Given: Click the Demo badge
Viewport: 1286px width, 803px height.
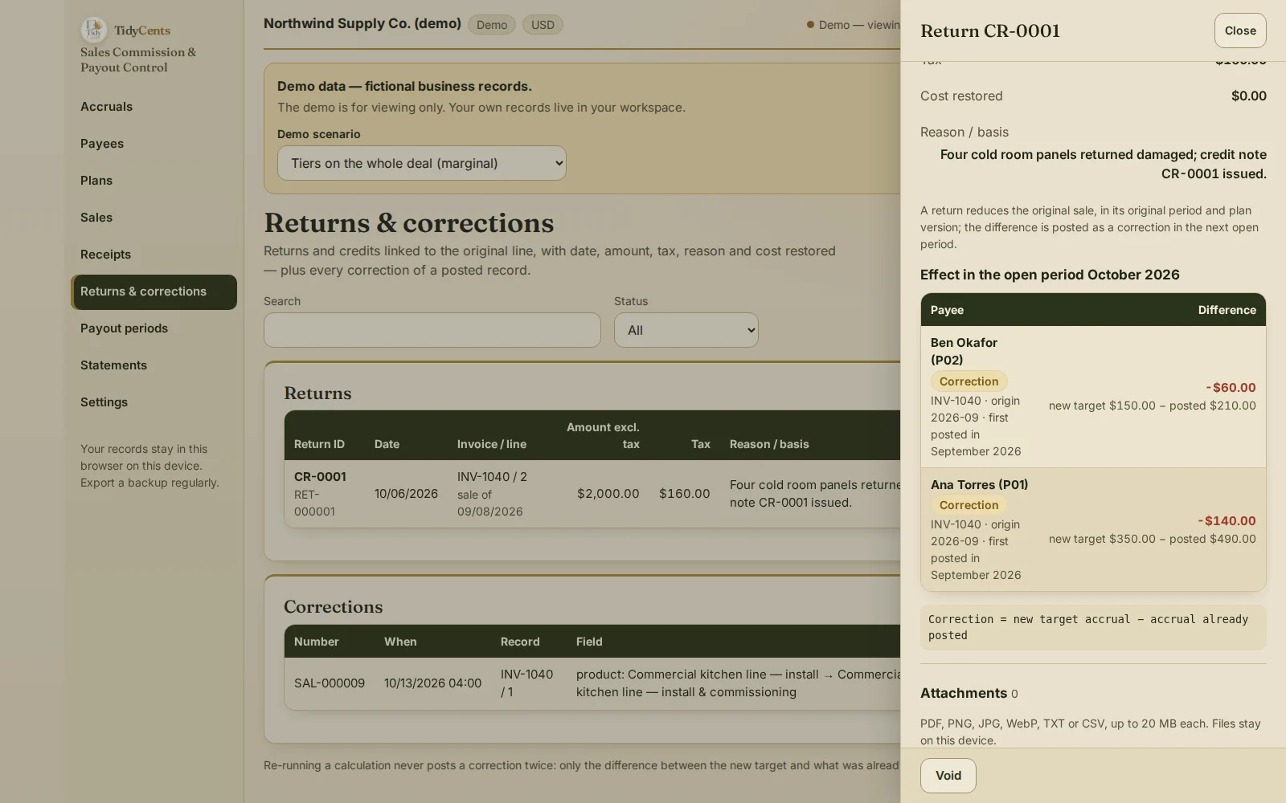Looking at the screenshot, I should click(x=491, y=25).
